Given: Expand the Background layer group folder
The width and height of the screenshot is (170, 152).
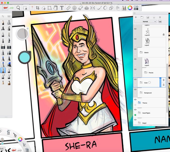Looking at the screenshot, I should click(141, 93).
